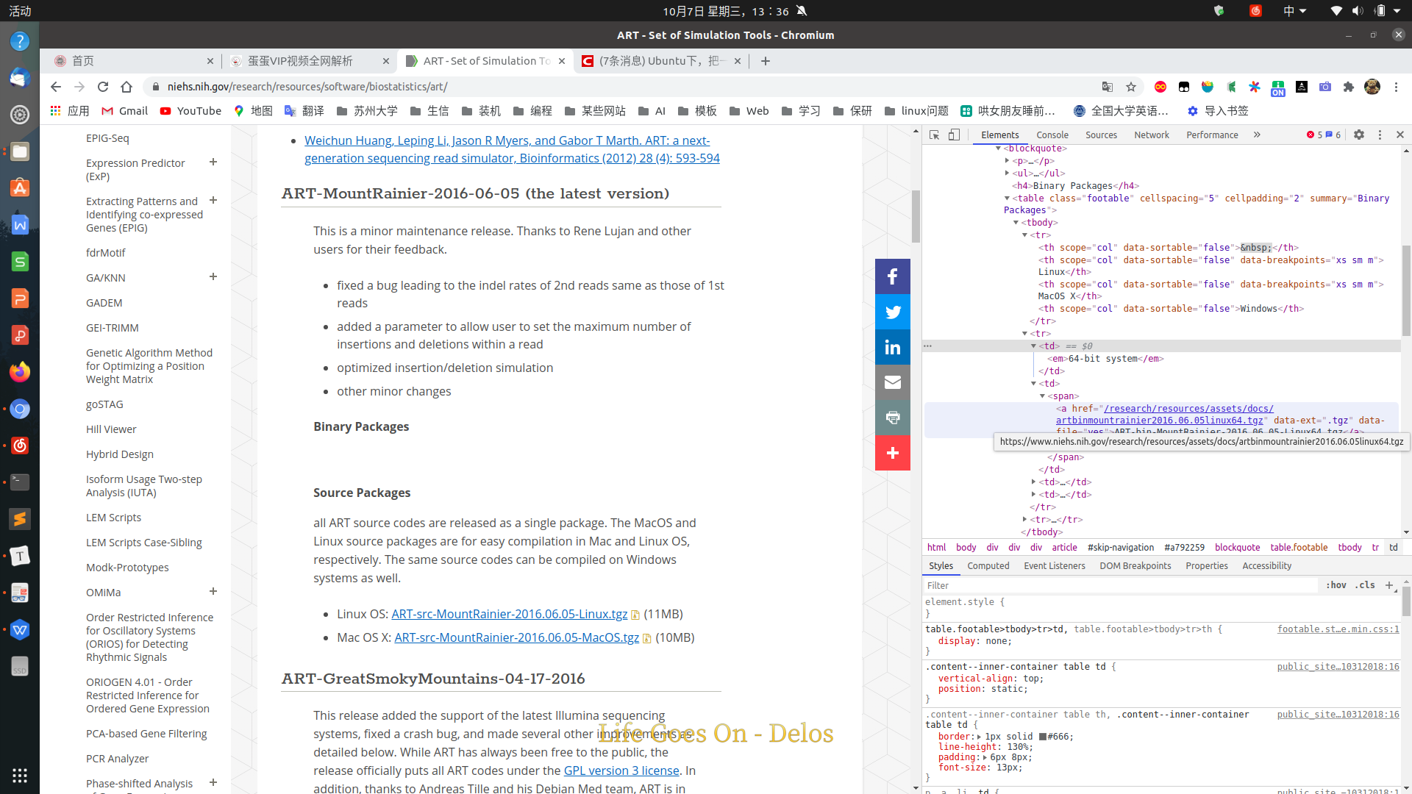Screen dimensions: 1412x794
Task: Open DevTools settings gear
Action: pyautogui.click(x=1359, y=135)
